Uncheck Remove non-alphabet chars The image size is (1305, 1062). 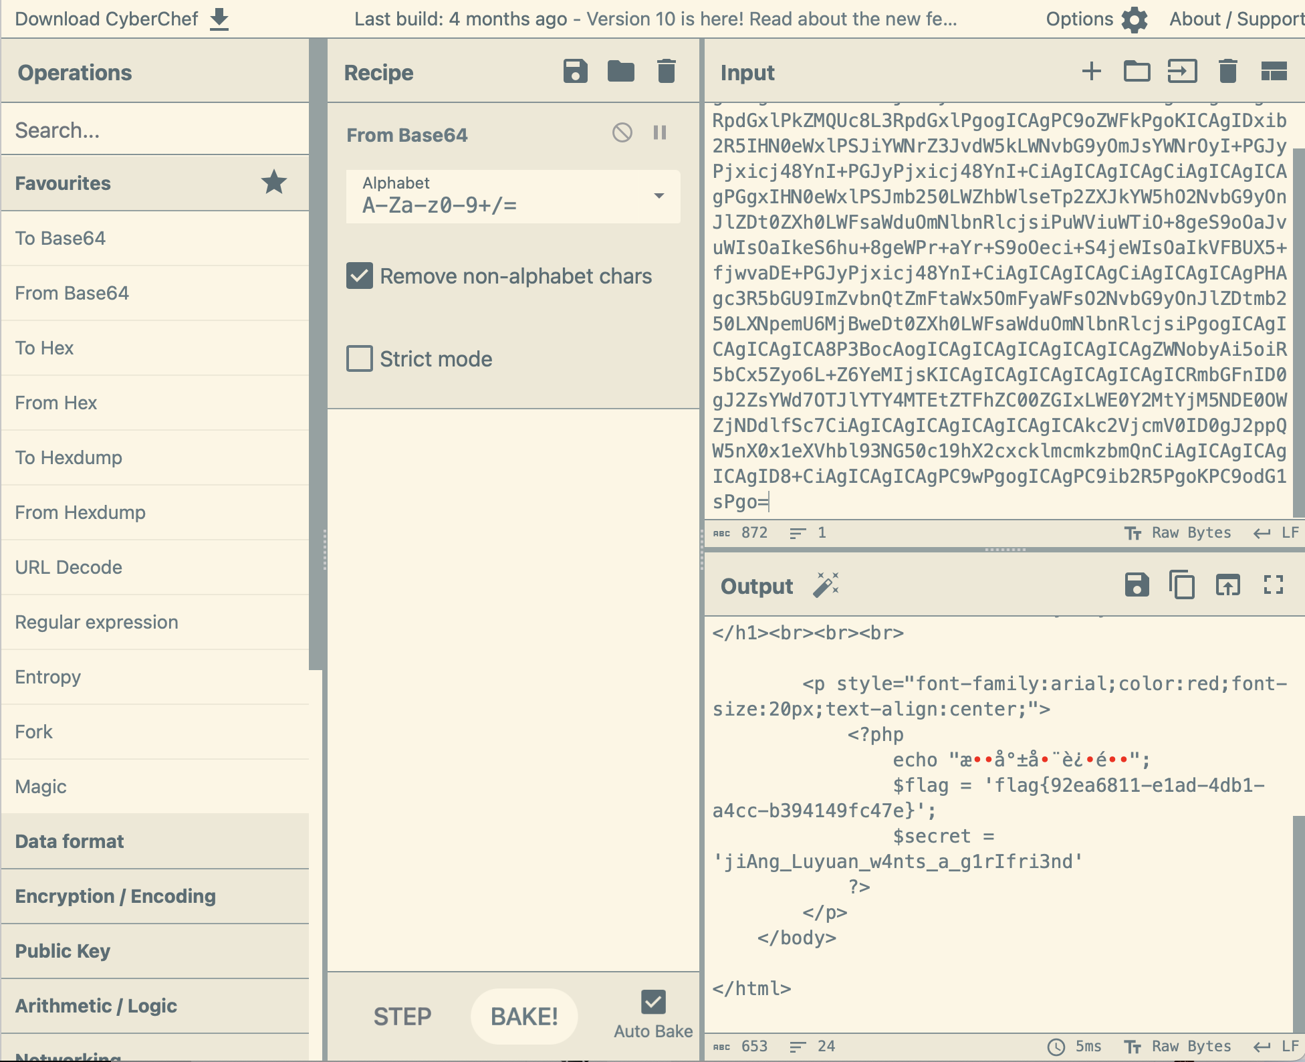[360, 276]
